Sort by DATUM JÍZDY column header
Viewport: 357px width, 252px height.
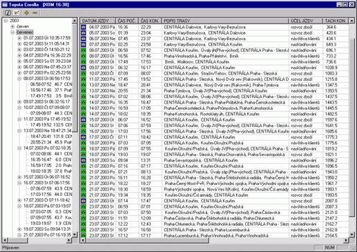(97, 21)
